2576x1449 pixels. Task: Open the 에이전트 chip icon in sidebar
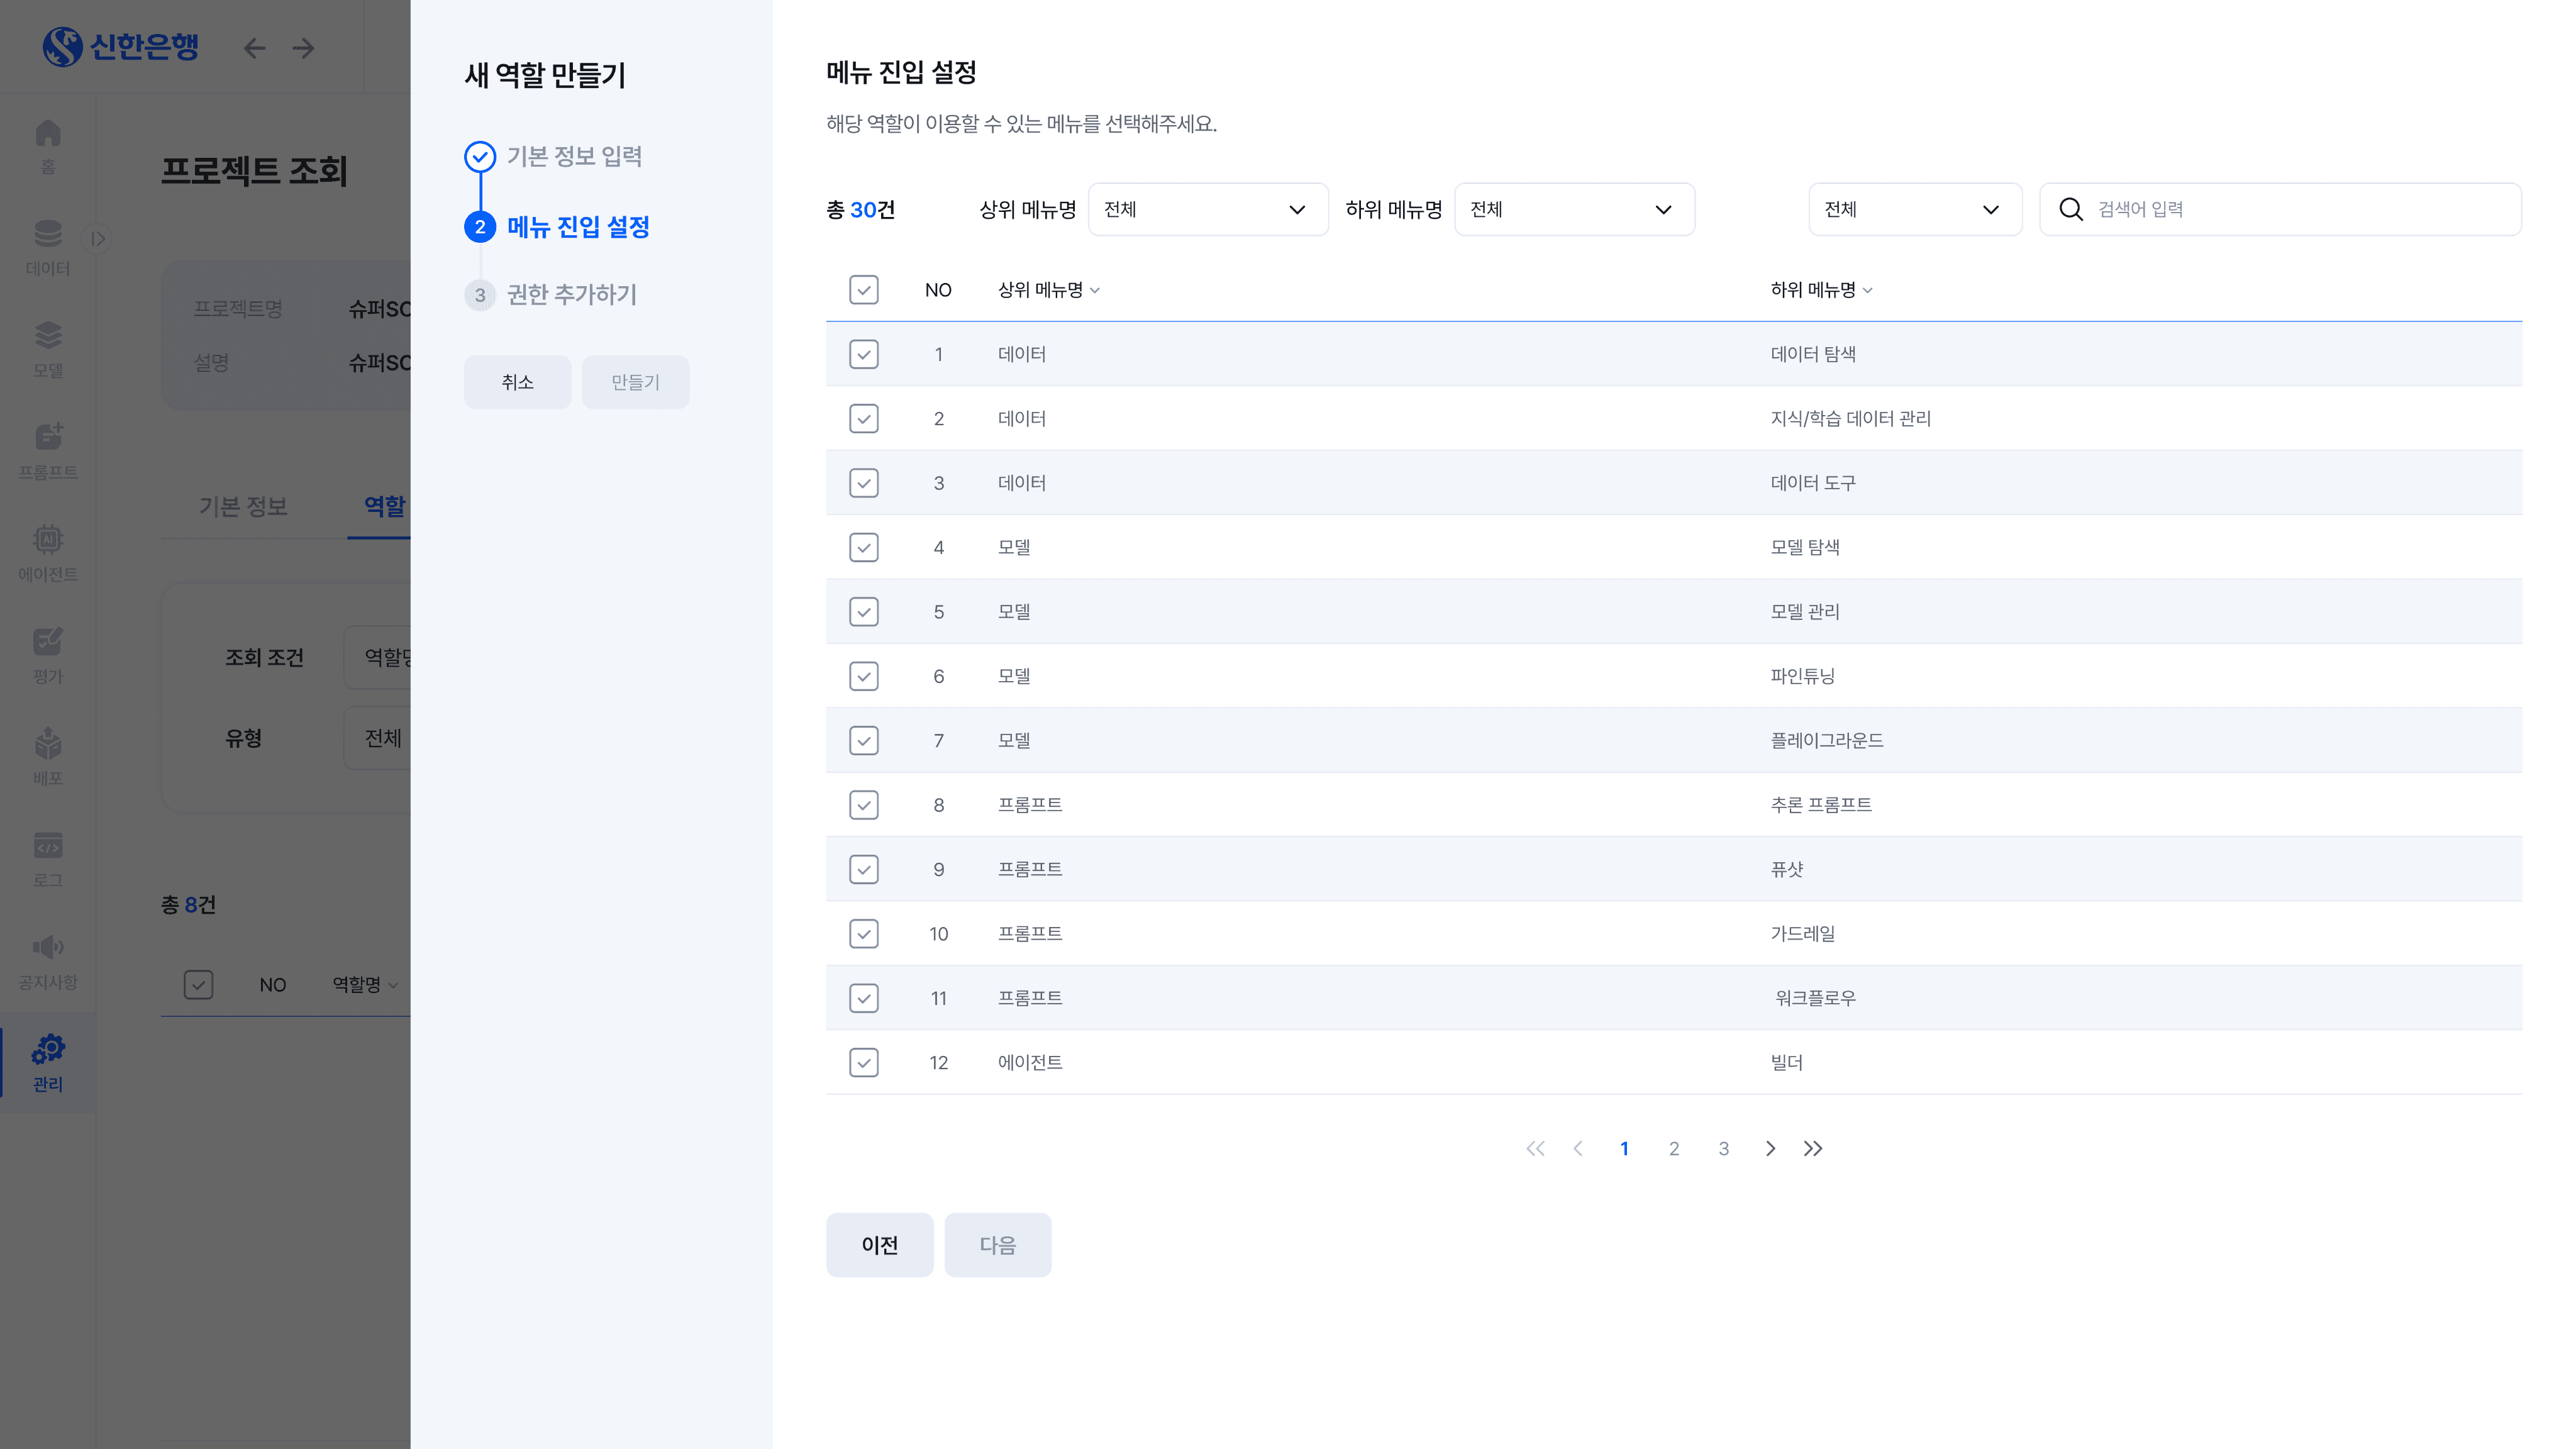pyautogui.click(x=48, y=540)
